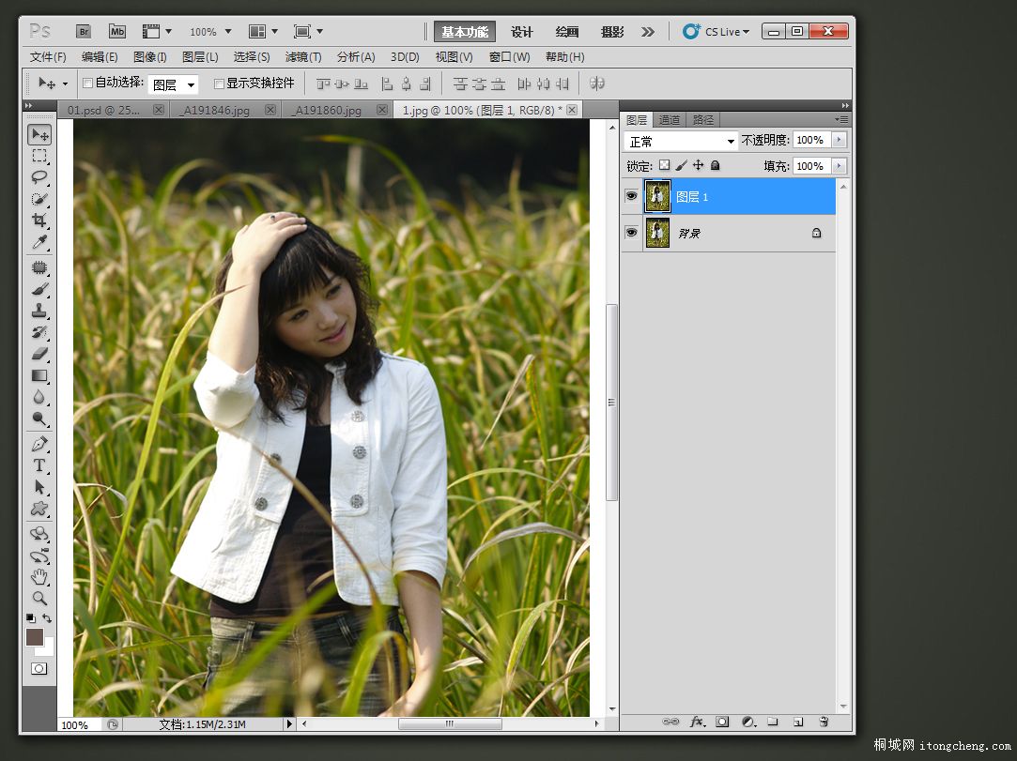Switch to the 通道 panel tab
This screenshot has height=761, width=1017.
[x=670, y=120]
